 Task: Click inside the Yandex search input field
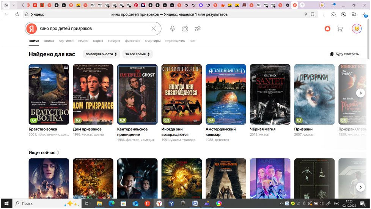(93, 28)
